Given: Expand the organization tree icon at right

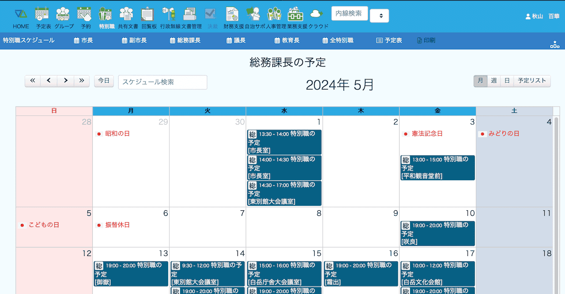Looking at the screenshot, I should coord(554,44).
